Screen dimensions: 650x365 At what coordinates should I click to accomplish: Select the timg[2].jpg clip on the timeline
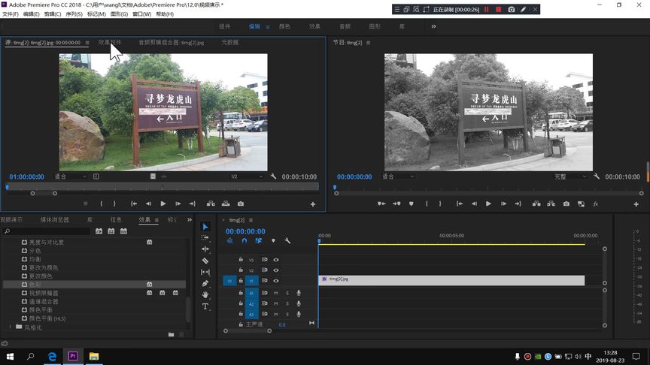(x=451, y=280)
